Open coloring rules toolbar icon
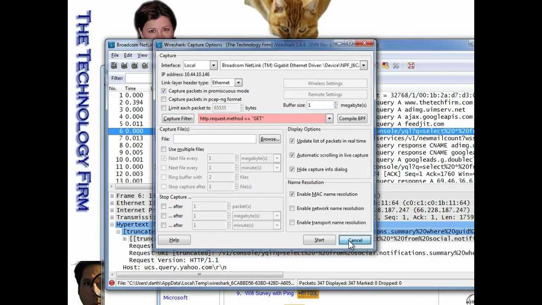Image resolution: width=542 pixels, height=305 pixels. click(x=385, y=66)
